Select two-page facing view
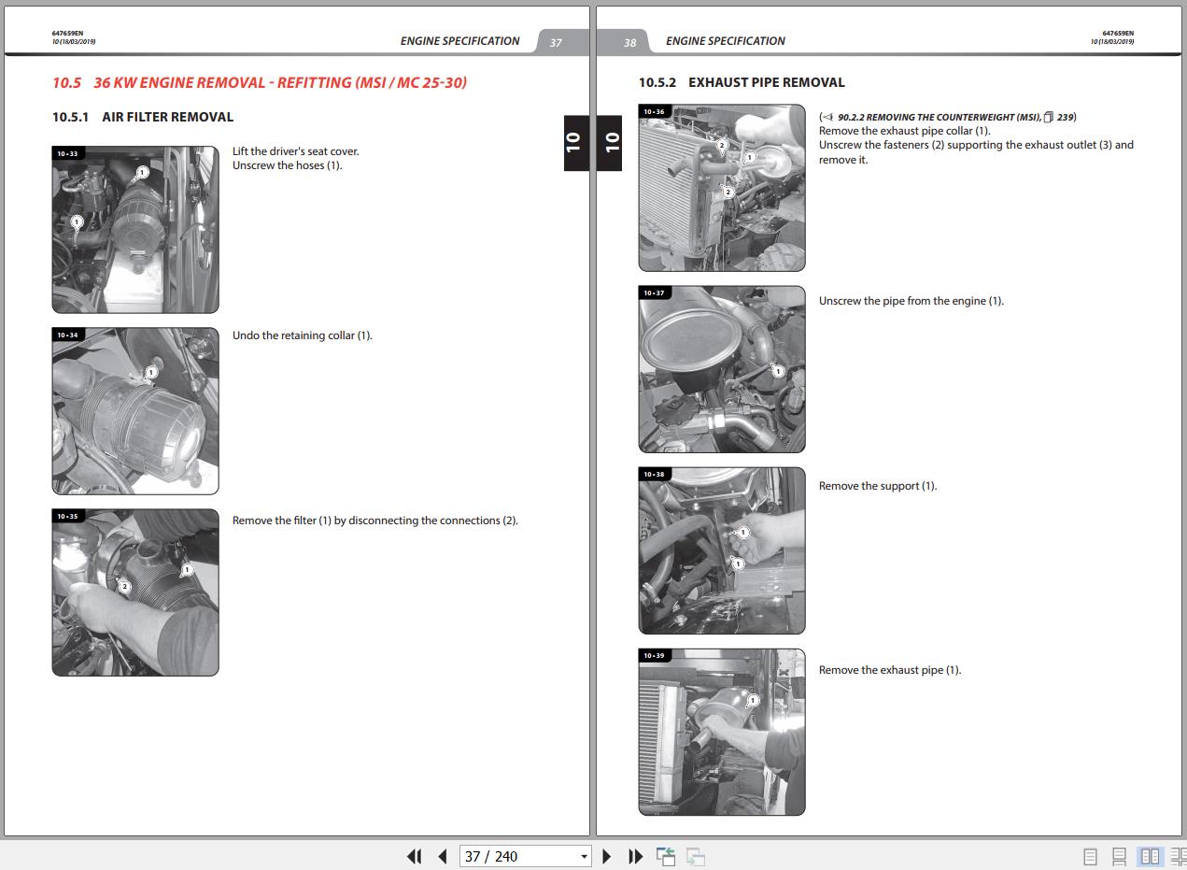Viewport: 1187px width, 870px height. tap(1151, 856)
